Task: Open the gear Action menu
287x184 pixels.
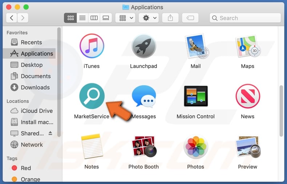Action: point(149,18)
